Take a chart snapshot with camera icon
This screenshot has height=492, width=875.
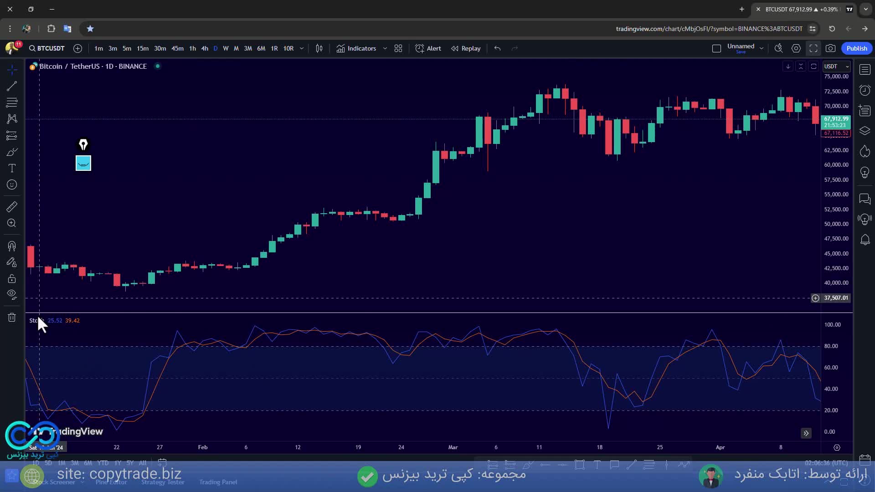(x=830, y=48)
